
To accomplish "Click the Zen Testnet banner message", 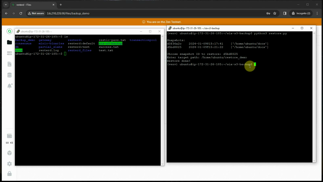I will coord(162,22).
